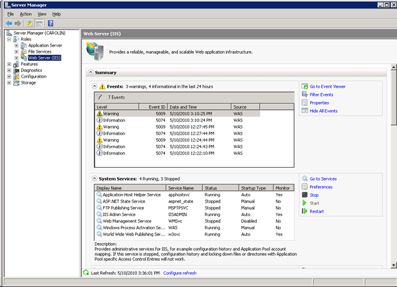Click the Go to Event Viewer link
This screenshot has height=287, width=397.
point(328,86)
